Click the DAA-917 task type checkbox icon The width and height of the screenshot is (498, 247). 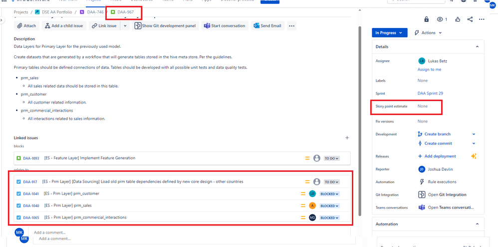pyautogui.click(x=18, y=182)
